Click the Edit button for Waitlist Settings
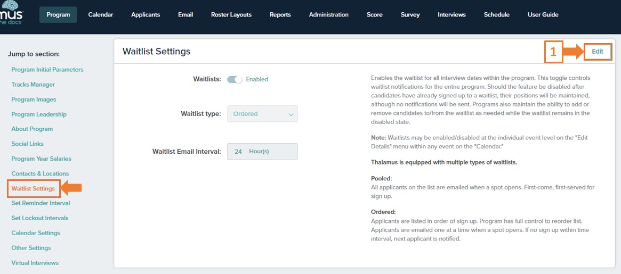This screenshot has width=621, height=274. coord(597,52)
